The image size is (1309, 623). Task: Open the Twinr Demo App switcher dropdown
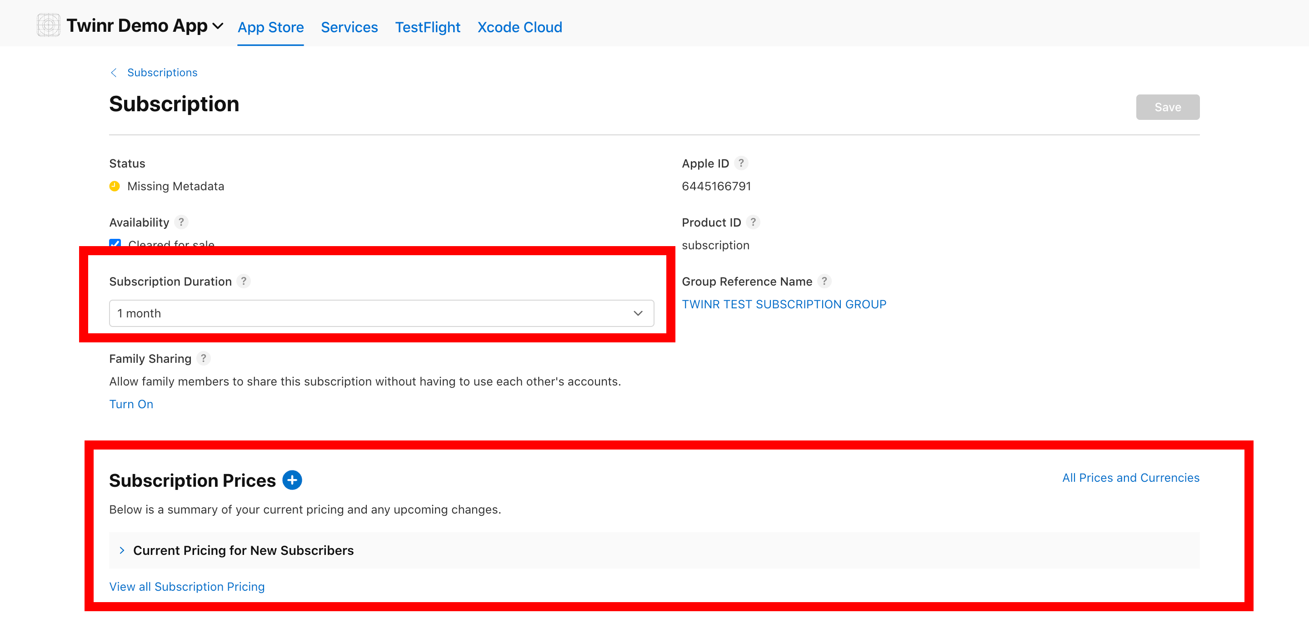tap(218, 26)
